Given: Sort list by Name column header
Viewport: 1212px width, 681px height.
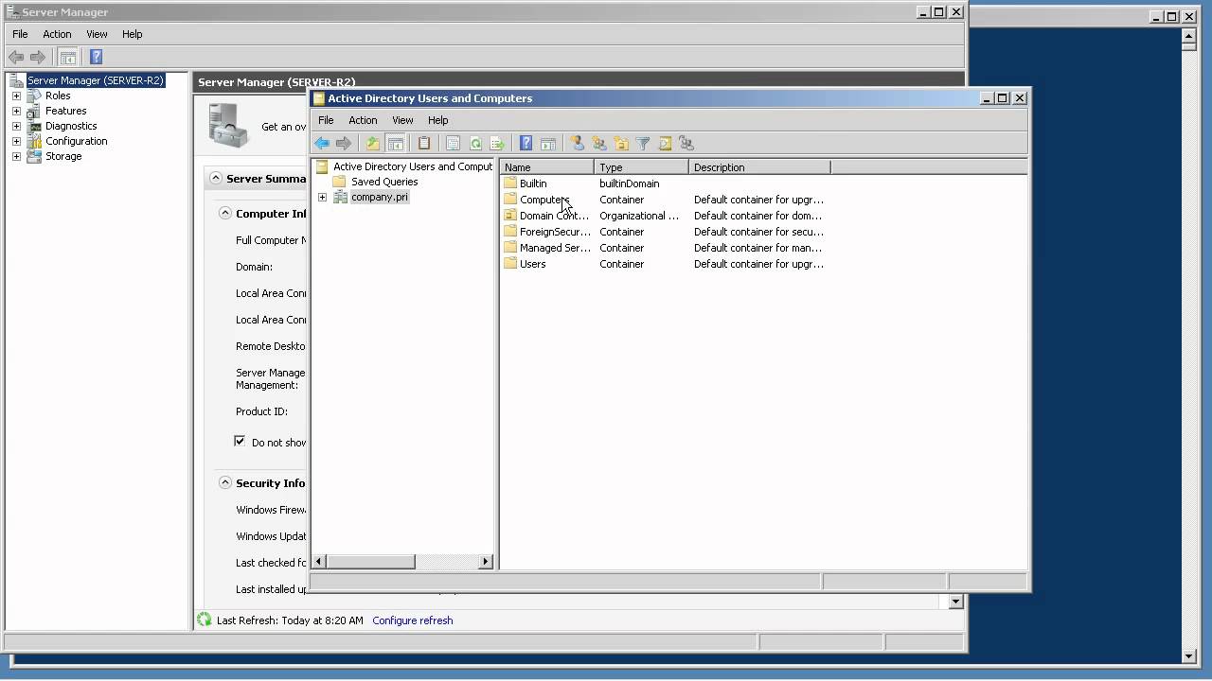Looking at the screenshot, I should coord(547,167).
